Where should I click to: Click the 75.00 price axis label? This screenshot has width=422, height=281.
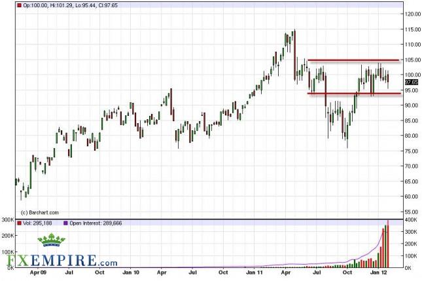[412, 151]
